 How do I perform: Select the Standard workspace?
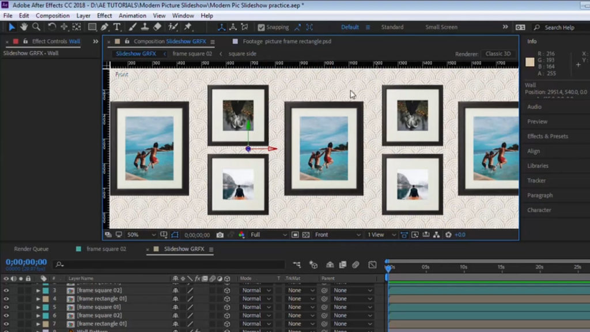pos(392,27)
